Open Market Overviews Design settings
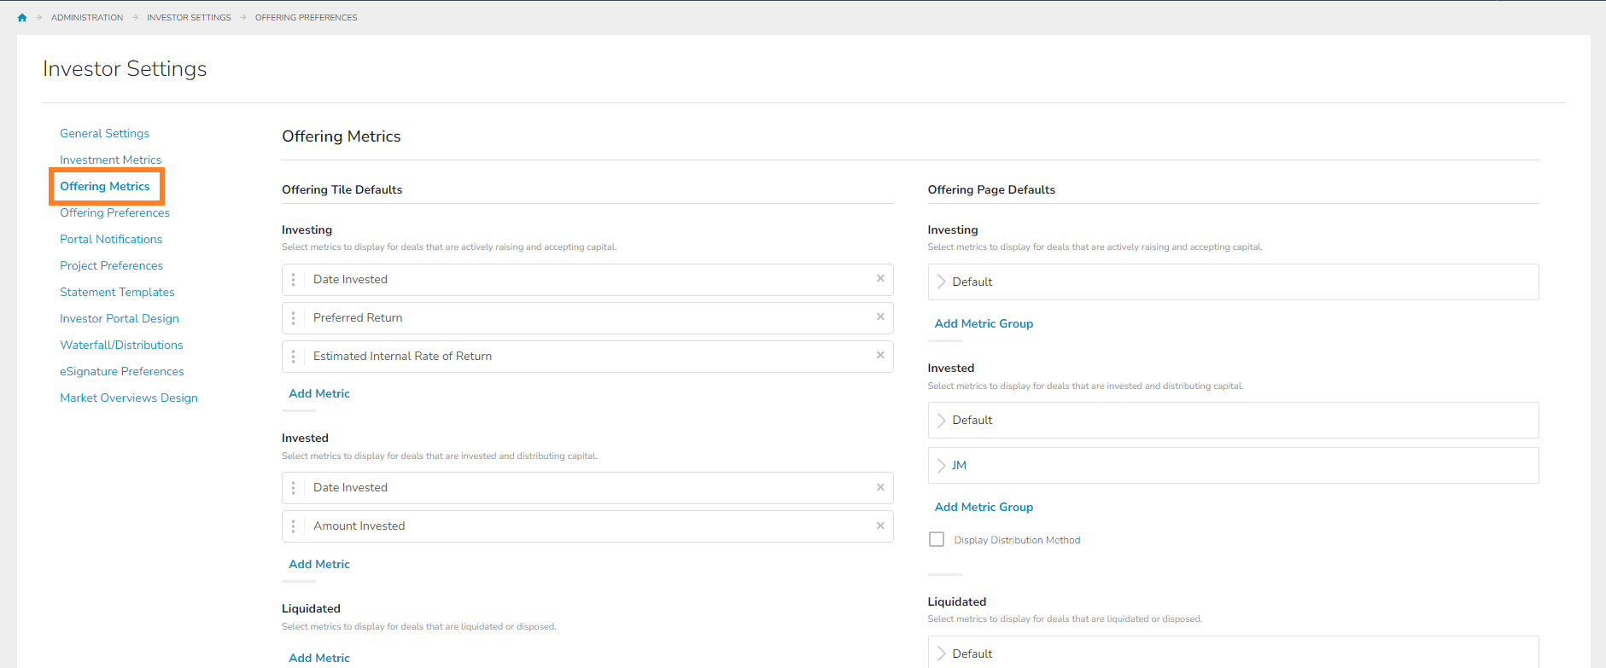The height and width of the screenshot is (668, 1606). (129, 398)
